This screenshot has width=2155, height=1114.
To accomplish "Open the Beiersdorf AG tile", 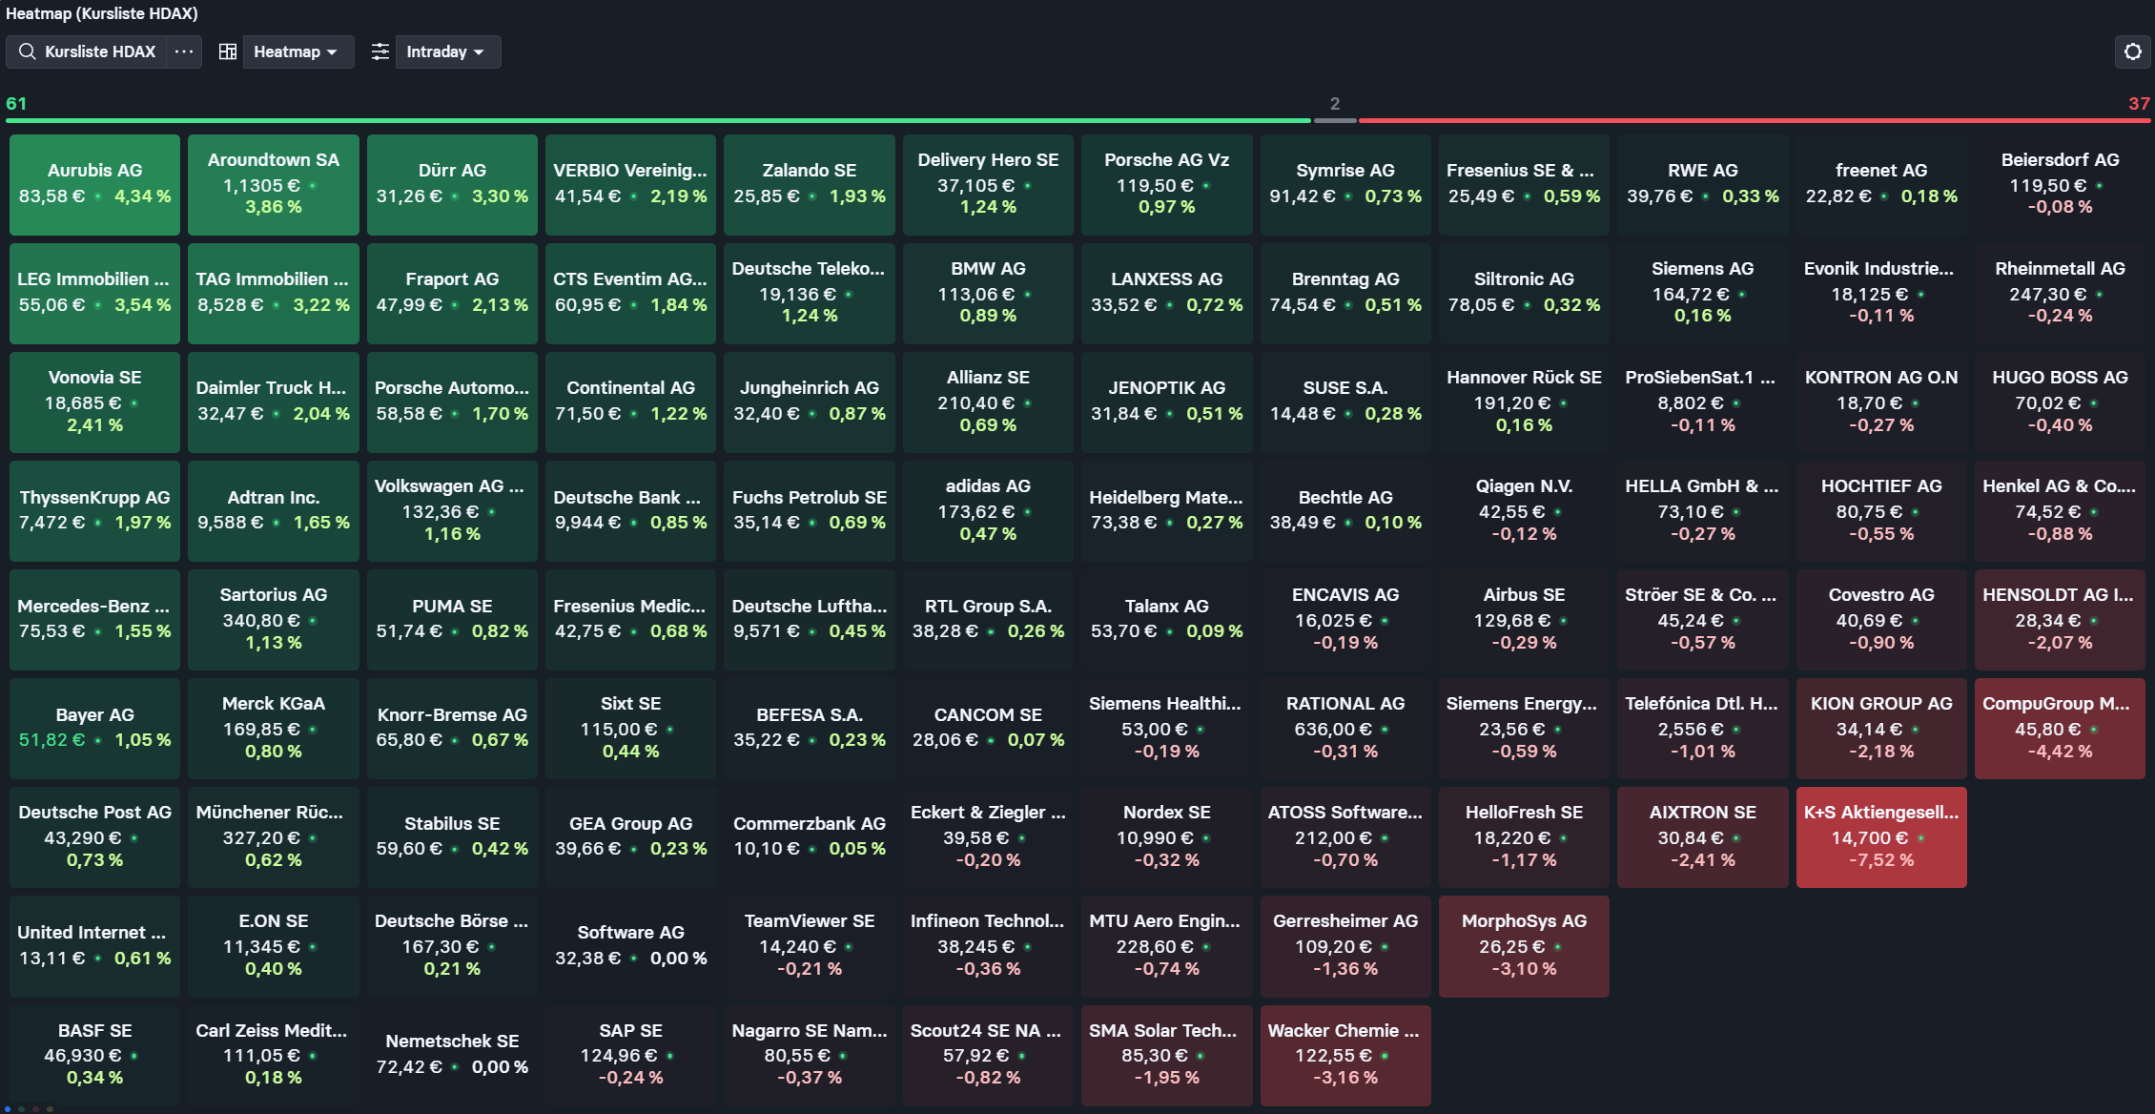I will point(2060,185).
